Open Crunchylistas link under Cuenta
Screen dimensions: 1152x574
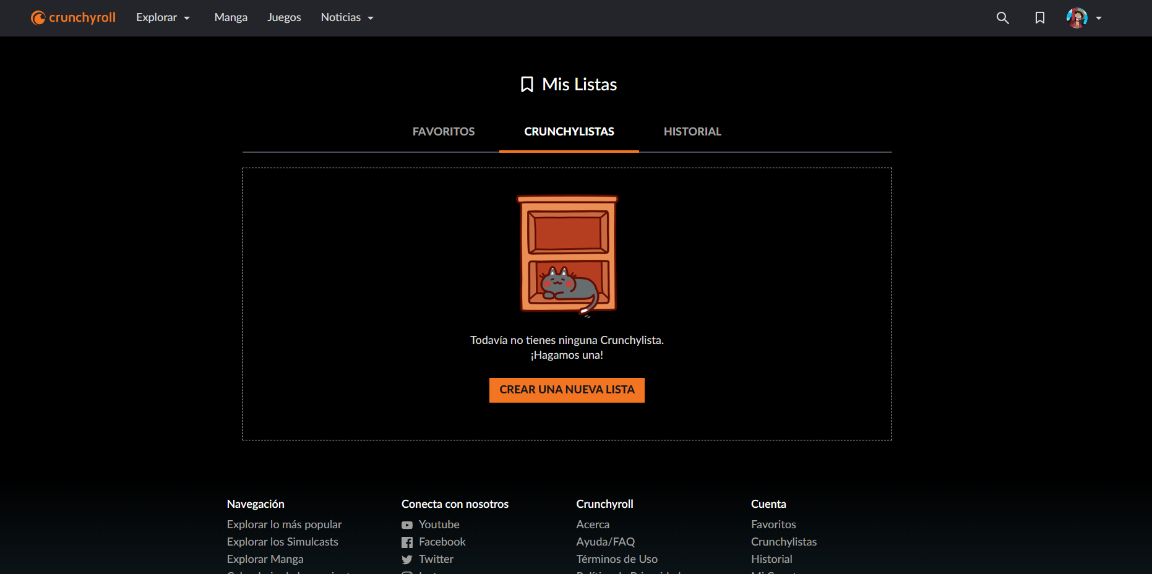[x=784, y=542]
